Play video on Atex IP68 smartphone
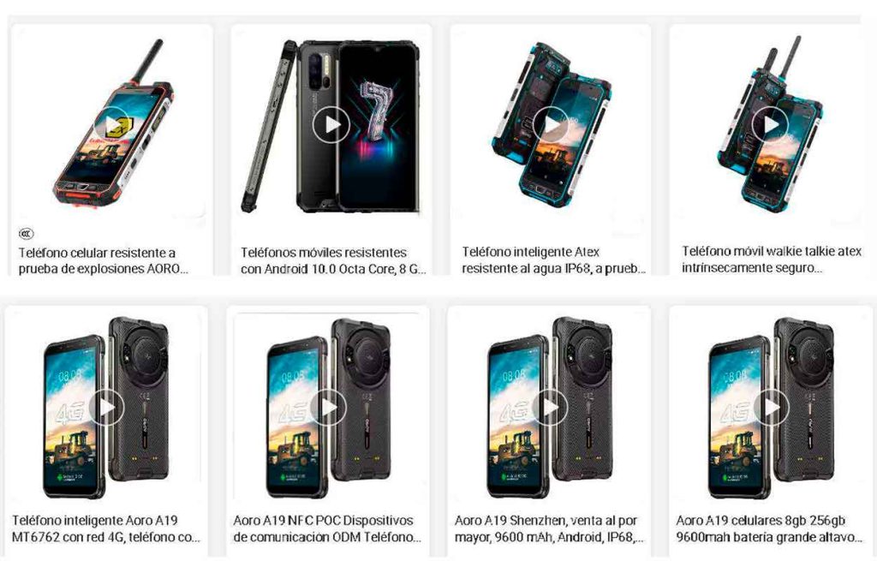The image size is (877, 561). (551, 125)
